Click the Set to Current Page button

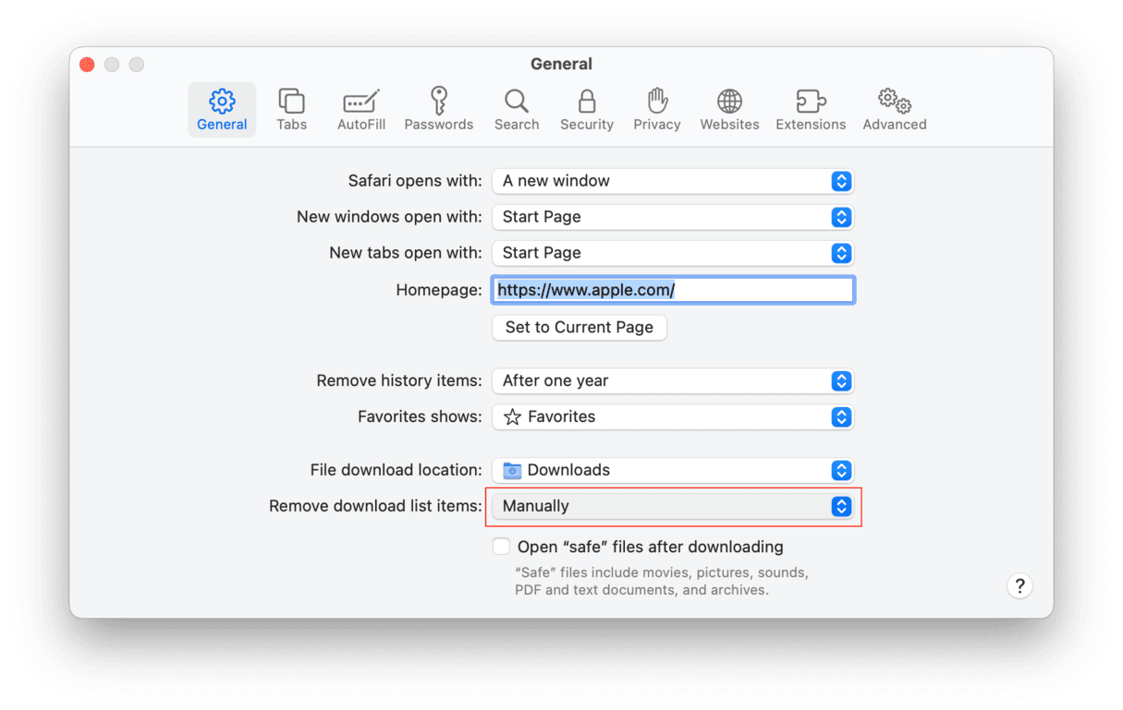[580, 327]
